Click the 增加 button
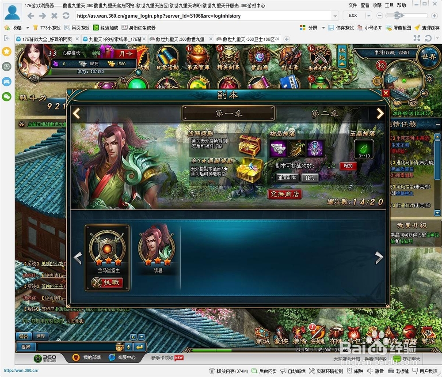The width and height of the screenshot is (442, 377). coord(348,166)
